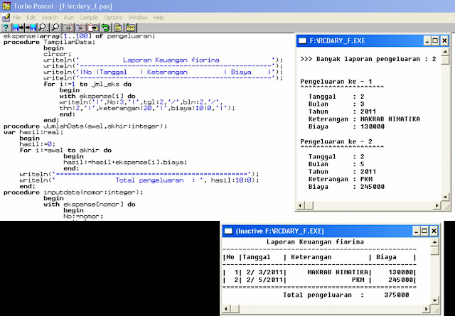Click the Paste clipboard toolbar icon
The width and height of the screenshot is (455, 316).
coord(93,28)
